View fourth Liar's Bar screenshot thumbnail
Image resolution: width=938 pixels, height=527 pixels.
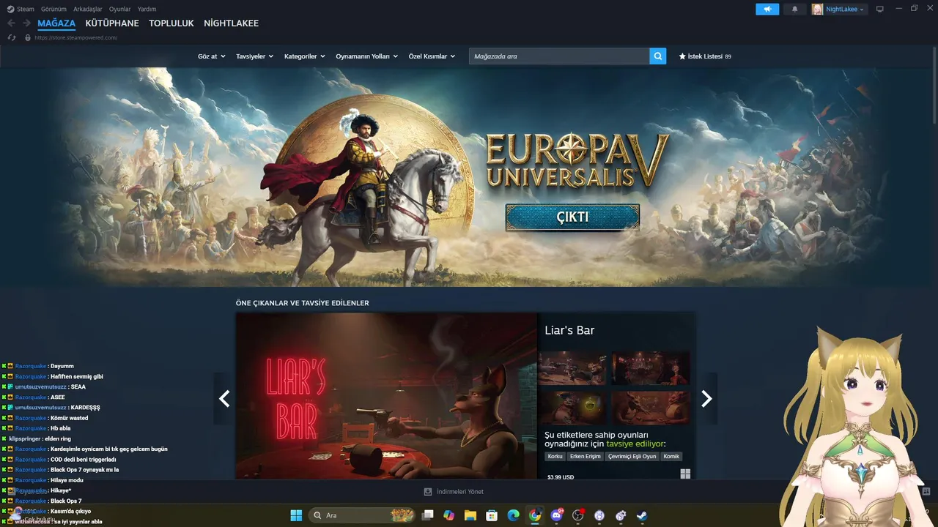click(x=651, y=408)
